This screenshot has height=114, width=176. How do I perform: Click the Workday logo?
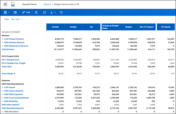coord(13,4)
